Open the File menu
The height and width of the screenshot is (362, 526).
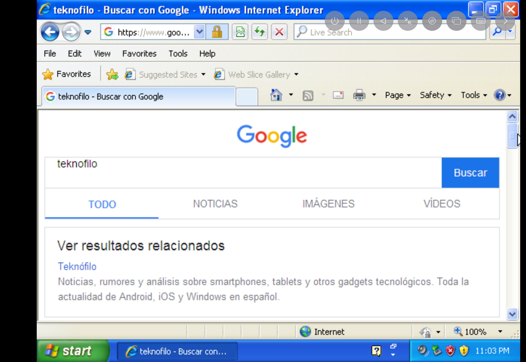point(50,54)
